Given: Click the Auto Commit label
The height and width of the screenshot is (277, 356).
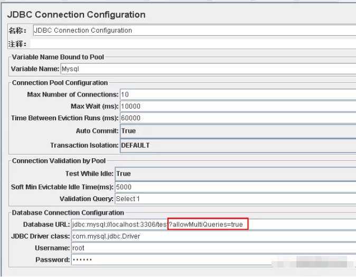Looking at the screenshot, I should [x=97, y=131].
